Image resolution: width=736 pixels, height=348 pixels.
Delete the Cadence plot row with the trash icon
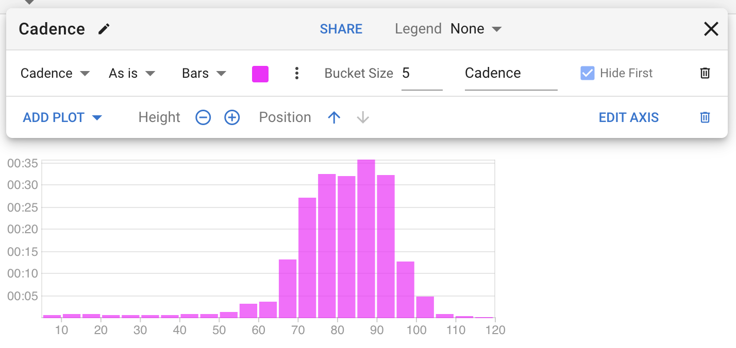pyautogui.click(x=705, y=73)
